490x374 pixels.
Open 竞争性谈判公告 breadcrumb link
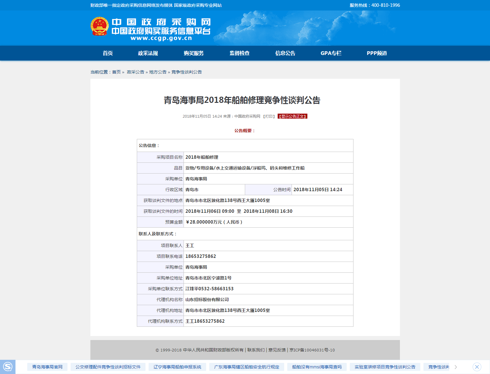(187, 72)
